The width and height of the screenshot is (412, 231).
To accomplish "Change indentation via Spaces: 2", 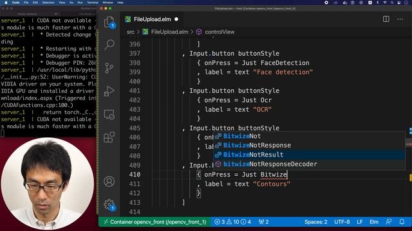I will (x=316, y=222).
